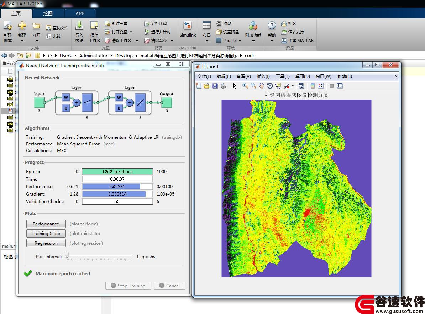Click the 社区 (Community) icon
Screen dimensions: 425x314
(x=284, y=23)
